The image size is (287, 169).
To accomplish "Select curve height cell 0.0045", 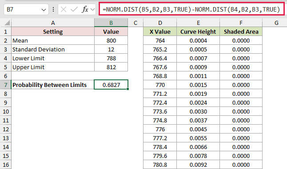I will click(198, 129).
